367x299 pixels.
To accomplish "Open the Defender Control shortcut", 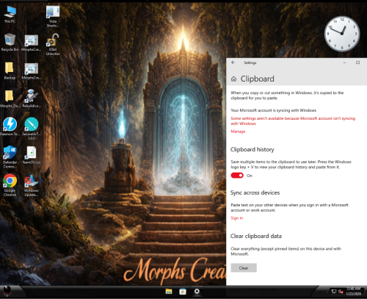I will coord(10,157).
